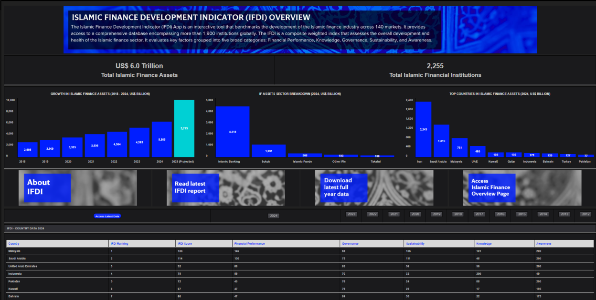Click Download latest full year data tile
The width and height of the screenshot is (596, 300).
(343, 187)
